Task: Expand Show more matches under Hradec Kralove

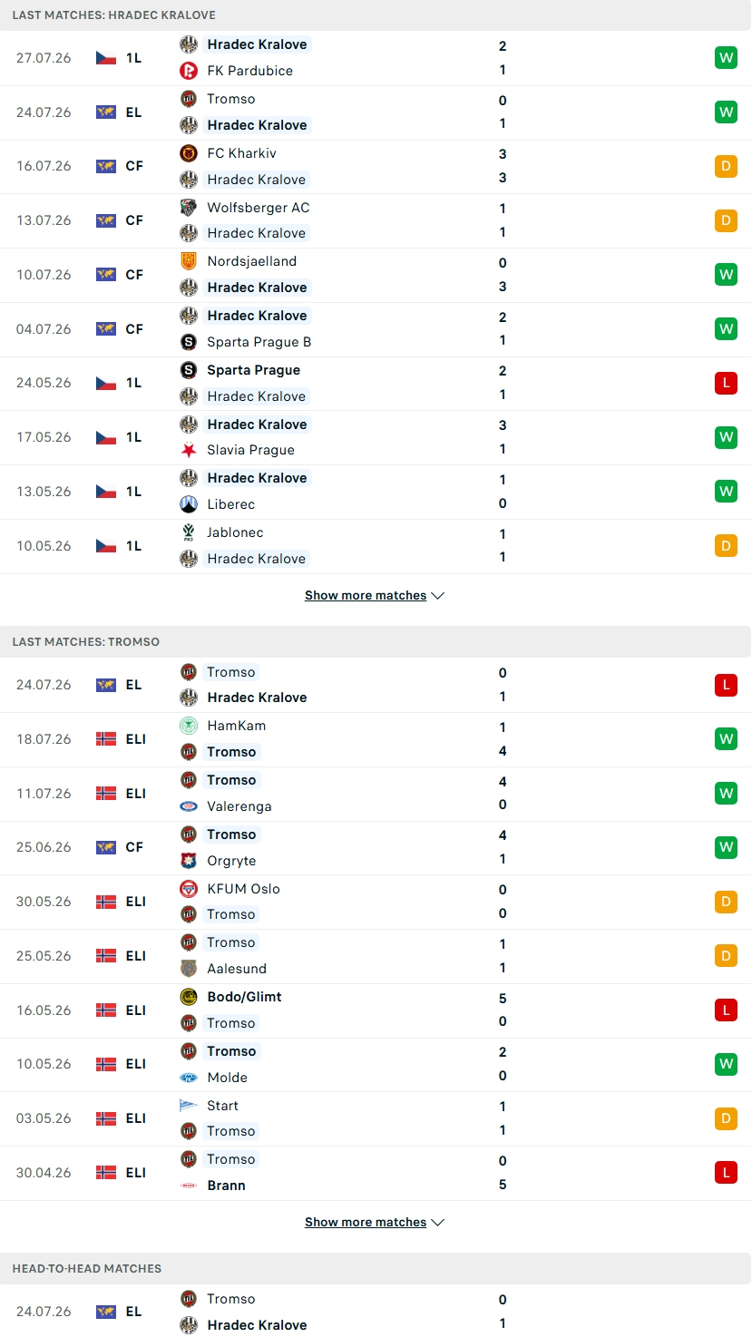Action: coord(375,596)
